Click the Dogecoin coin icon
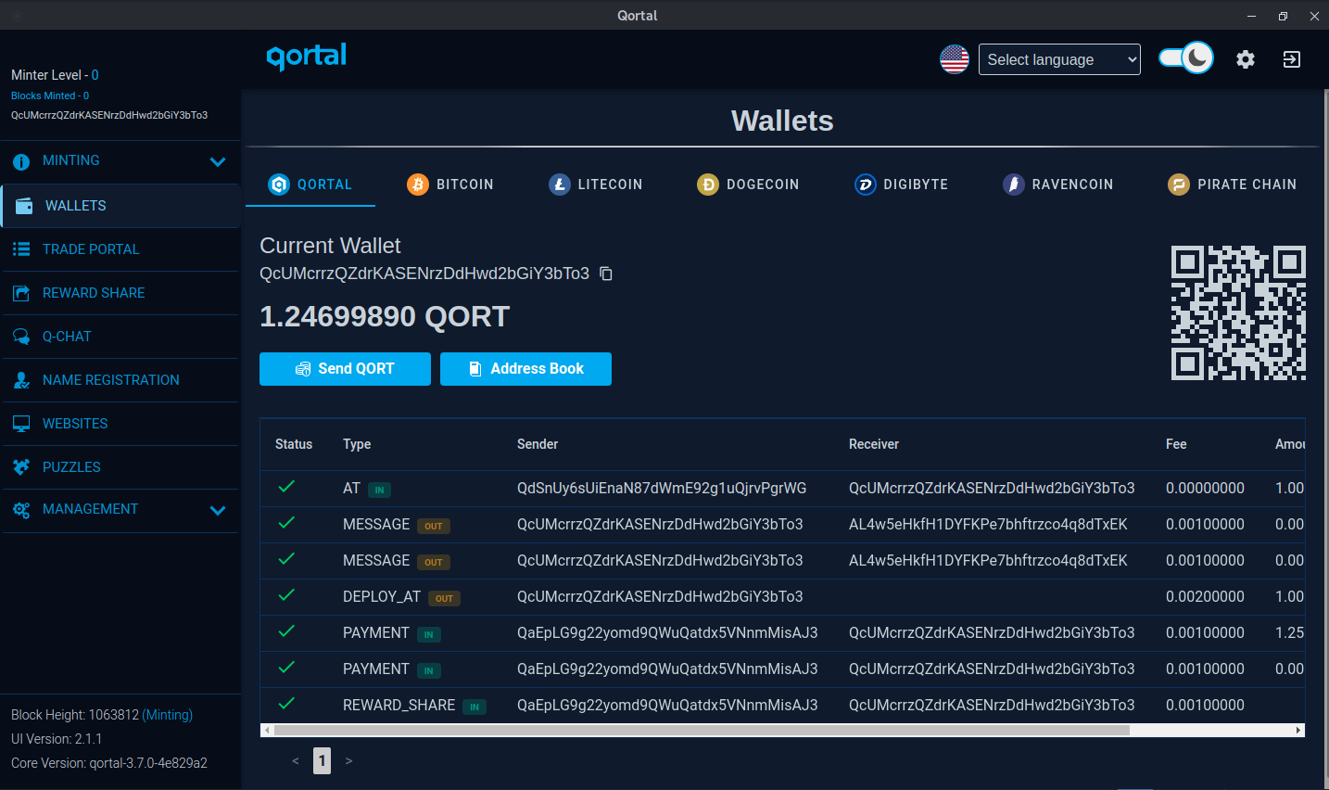 (x=708, y=185)
